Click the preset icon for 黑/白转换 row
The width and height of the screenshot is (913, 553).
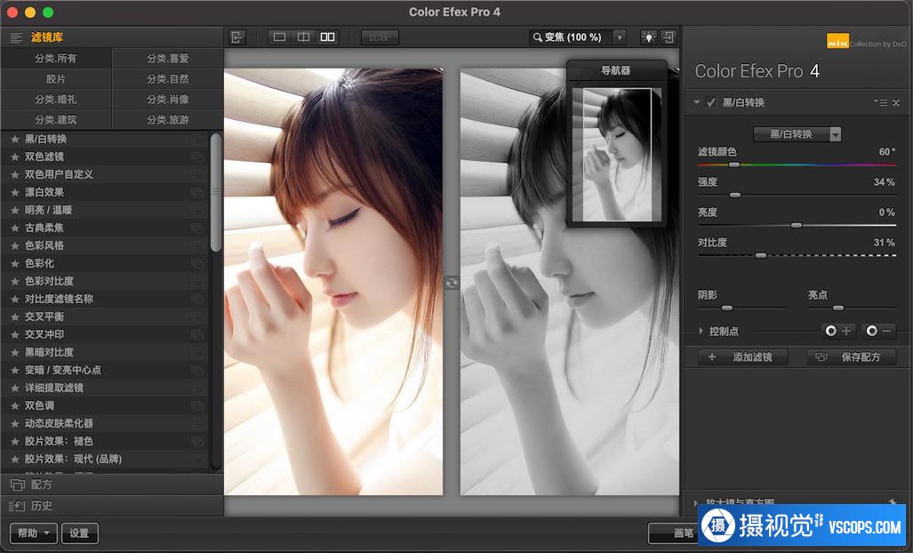pyautogui.click(x=197, y=139)
